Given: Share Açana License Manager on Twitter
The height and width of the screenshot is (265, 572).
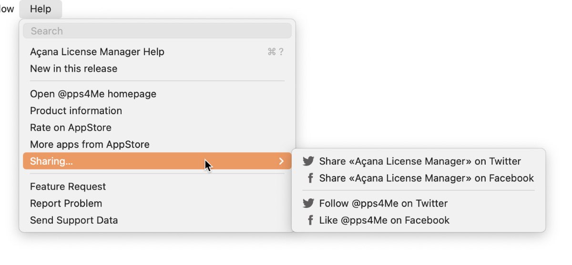Looking at the screenshot, I should 419,161.
